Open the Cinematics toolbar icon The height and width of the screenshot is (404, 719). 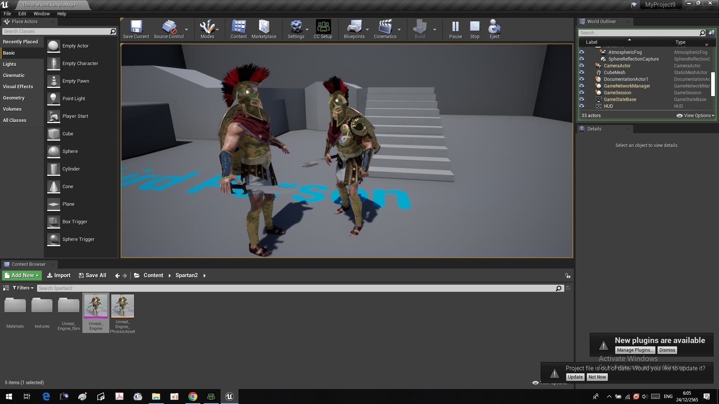[385, 29]
